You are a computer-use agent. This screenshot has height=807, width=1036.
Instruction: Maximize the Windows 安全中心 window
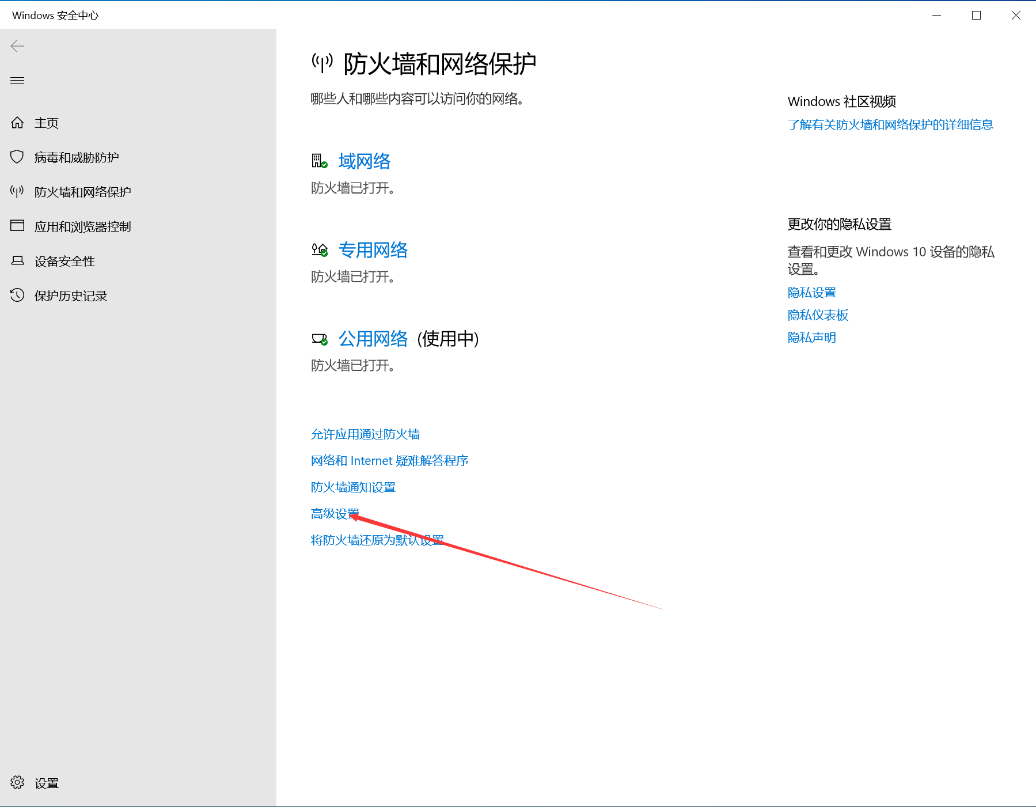tap(976, 15)
